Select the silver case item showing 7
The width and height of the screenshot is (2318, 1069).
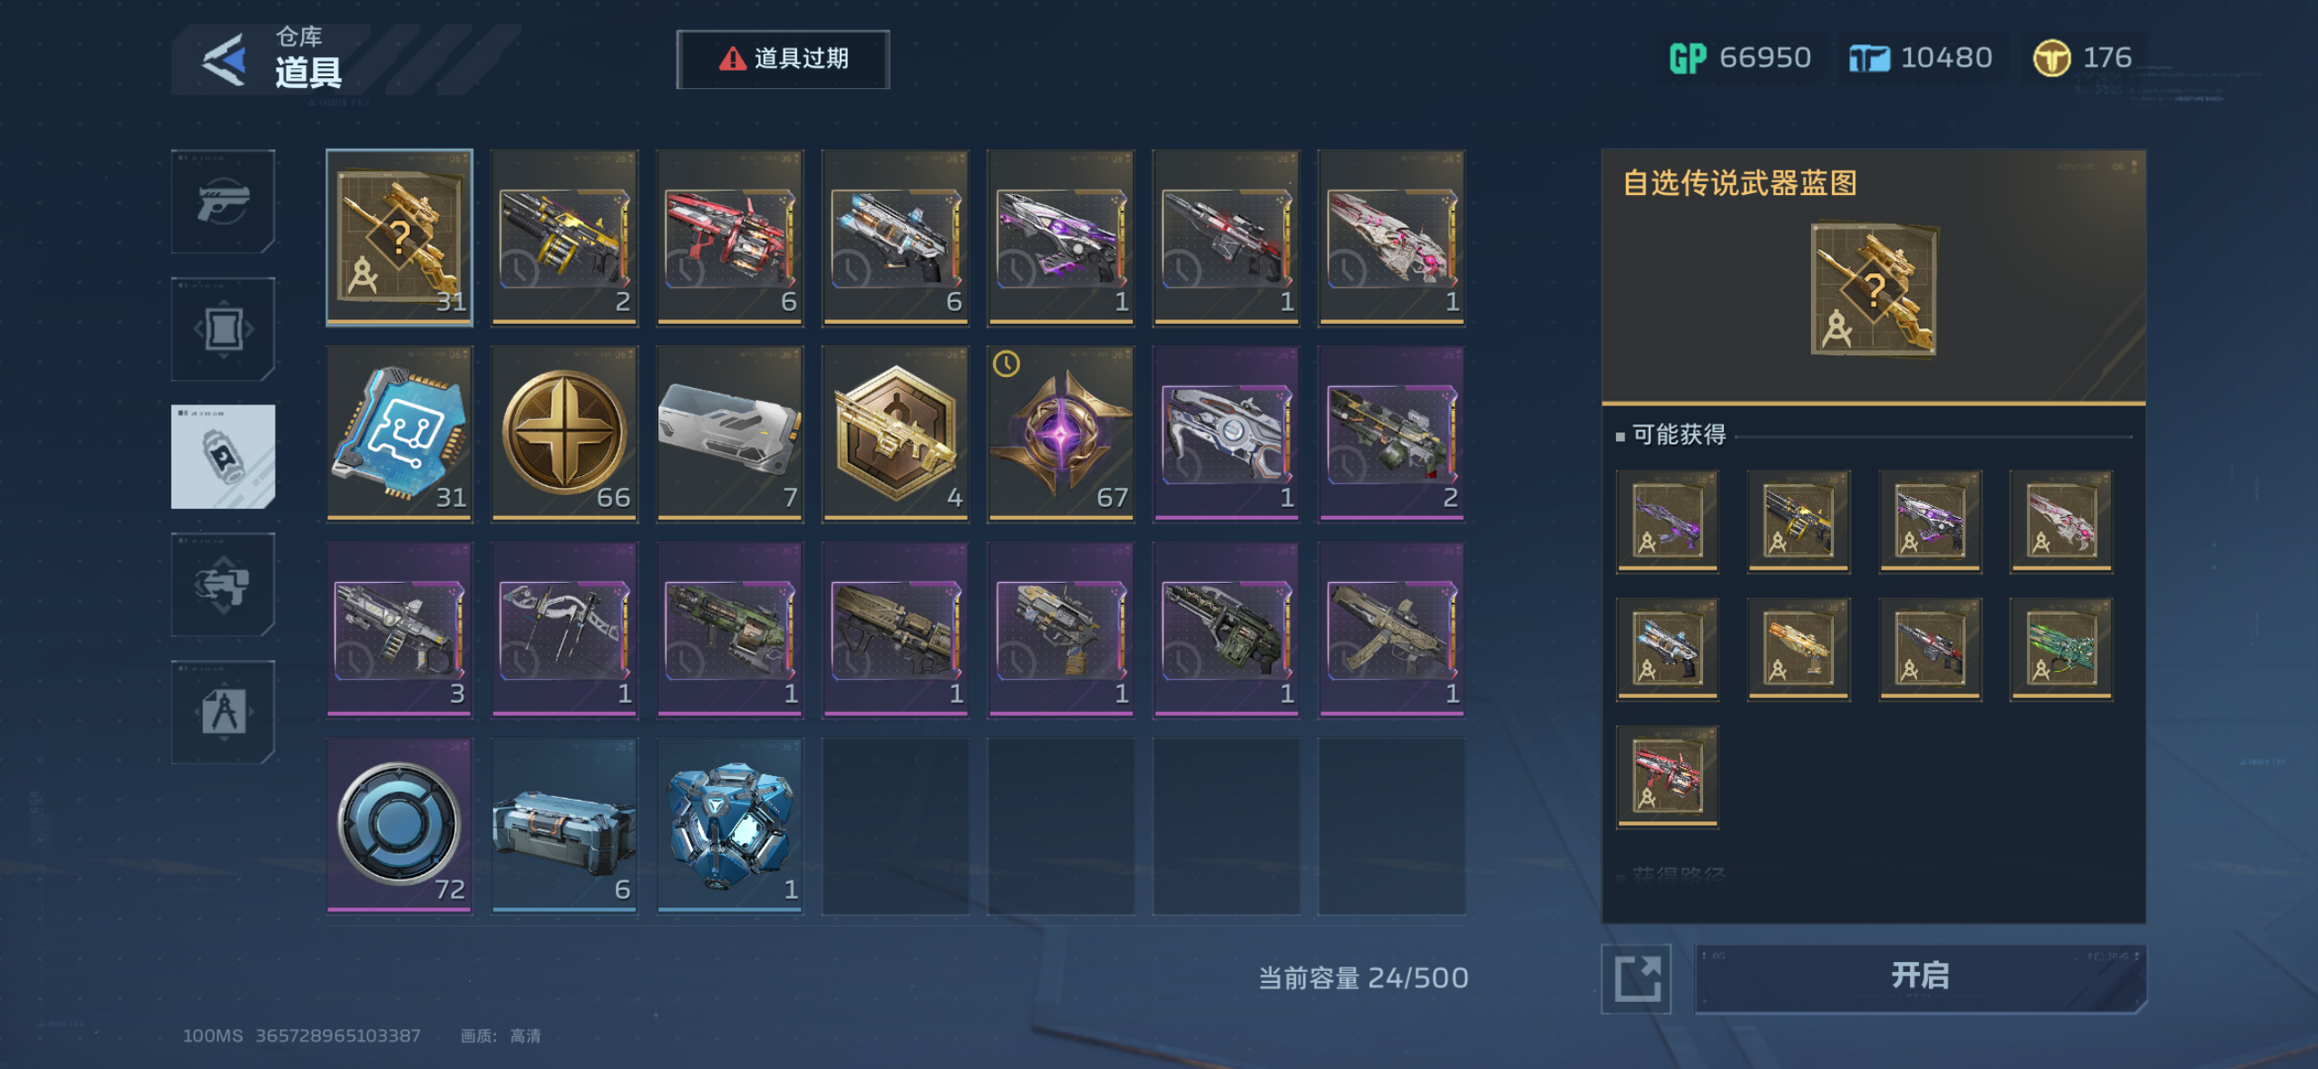coord(730,433)
